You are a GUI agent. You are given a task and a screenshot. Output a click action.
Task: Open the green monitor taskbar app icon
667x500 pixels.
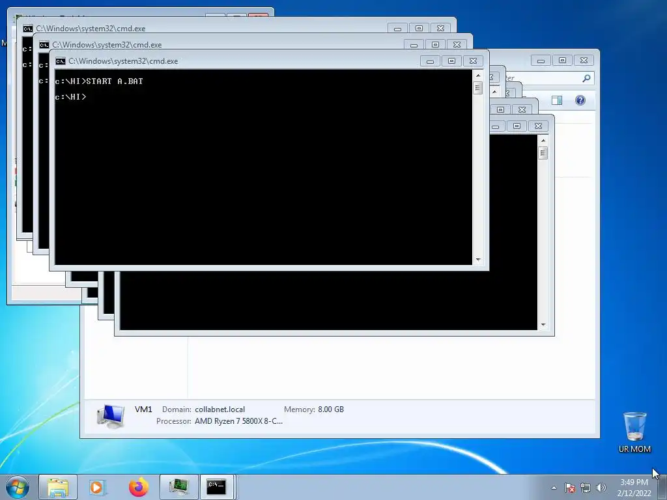[179, 487]
